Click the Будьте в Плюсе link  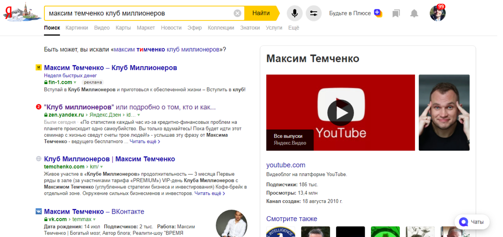click(350, 13)
